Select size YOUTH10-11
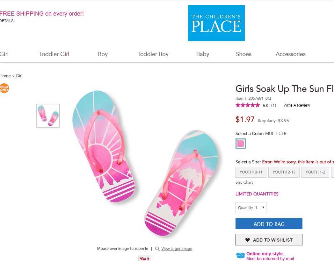 pyautogui.click(x=251, y=172)
